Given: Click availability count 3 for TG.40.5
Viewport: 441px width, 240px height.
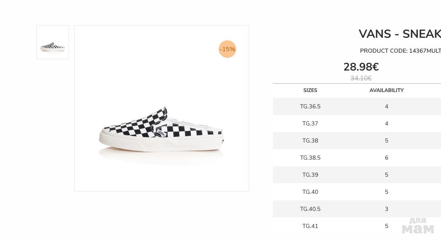Looking at the screenshot, I should pos(386,209).
